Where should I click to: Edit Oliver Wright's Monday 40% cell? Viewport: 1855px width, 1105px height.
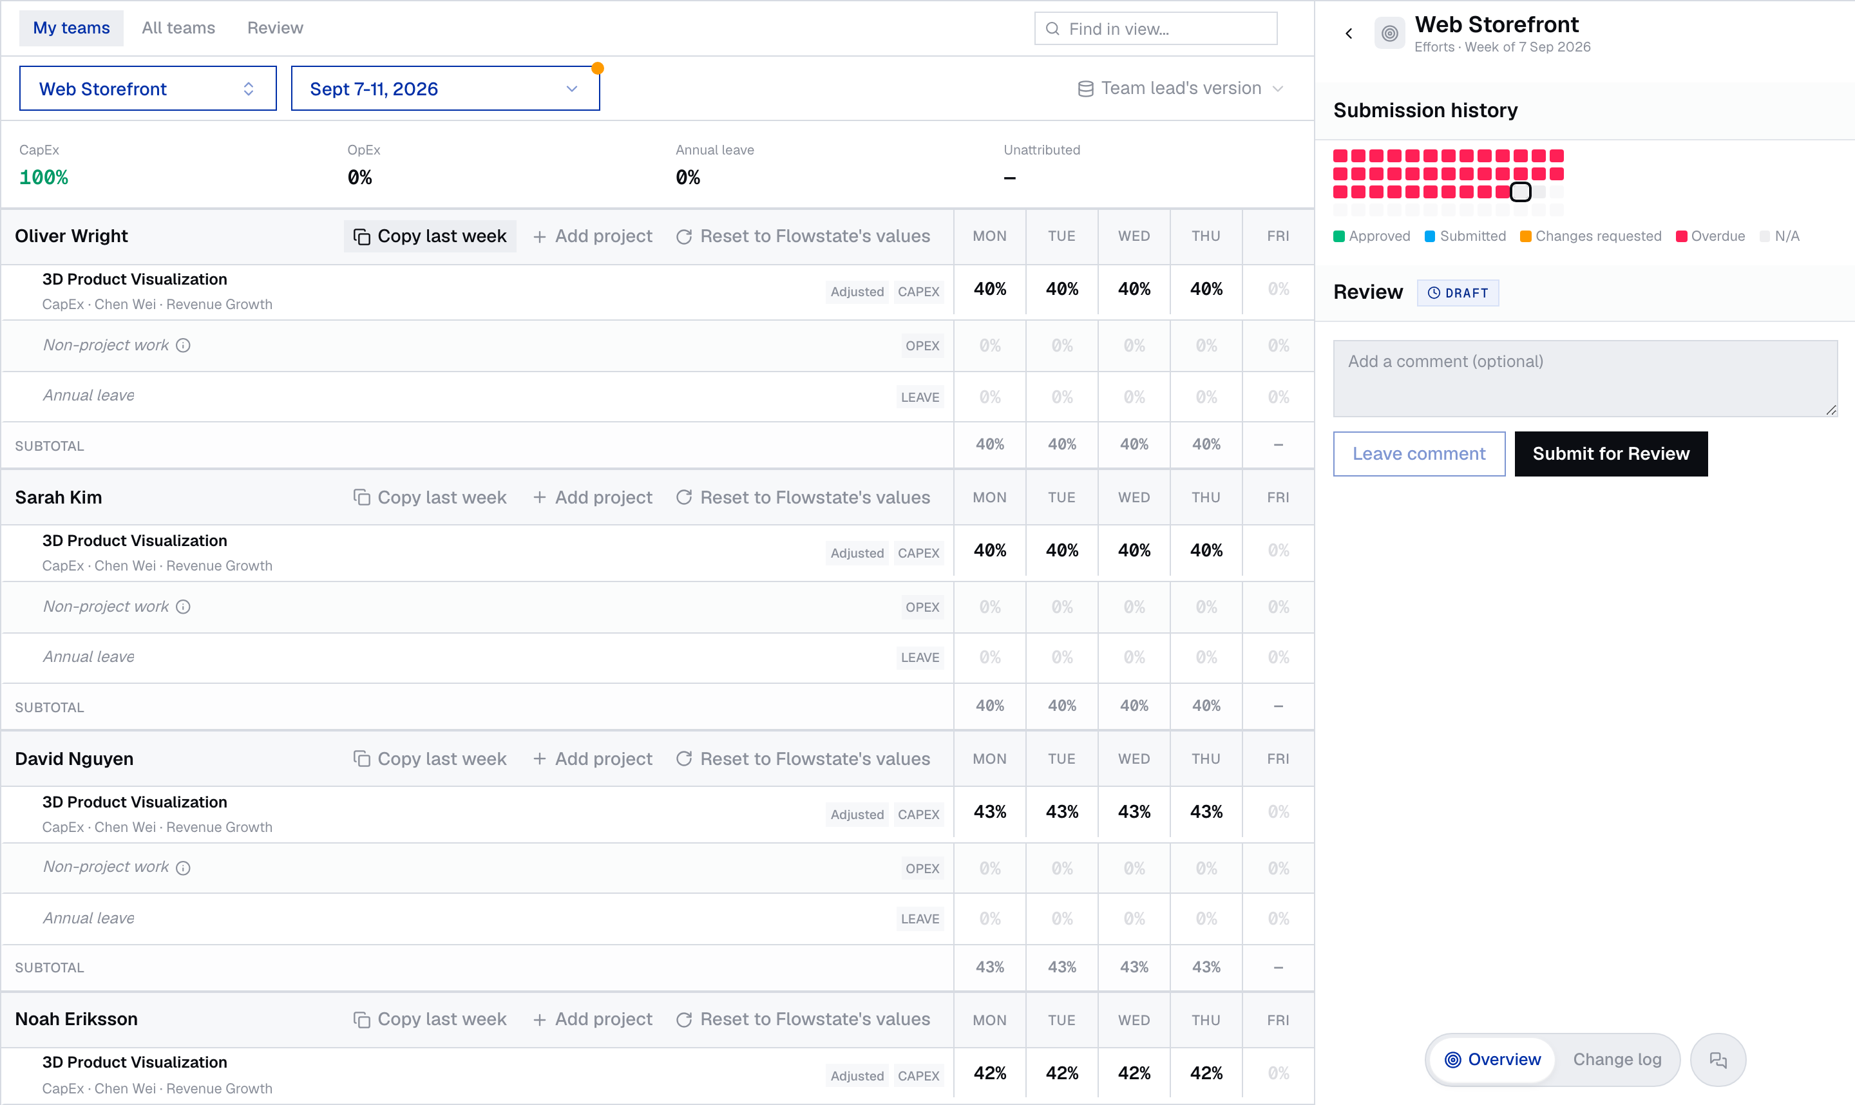[990, 289]
